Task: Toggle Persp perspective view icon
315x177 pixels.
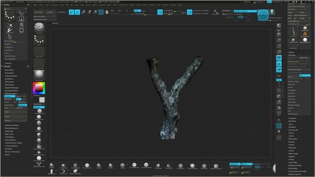Action: (279, 58)
